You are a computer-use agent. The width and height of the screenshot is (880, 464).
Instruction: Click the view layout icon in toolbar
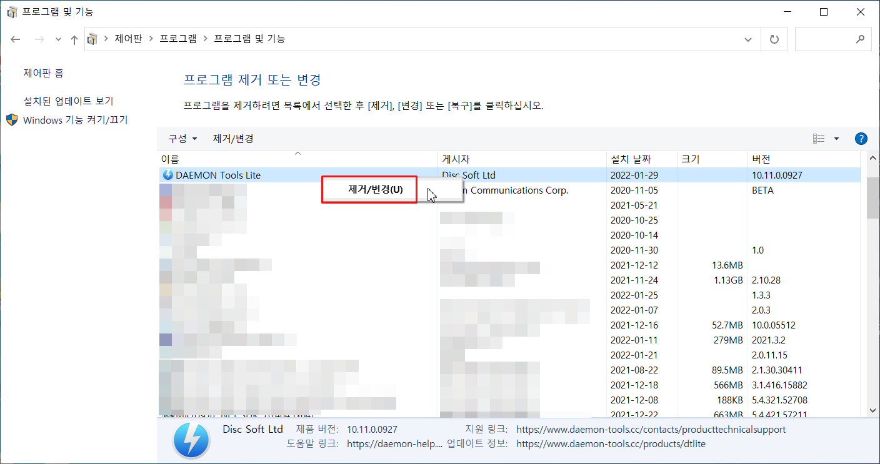819,139
